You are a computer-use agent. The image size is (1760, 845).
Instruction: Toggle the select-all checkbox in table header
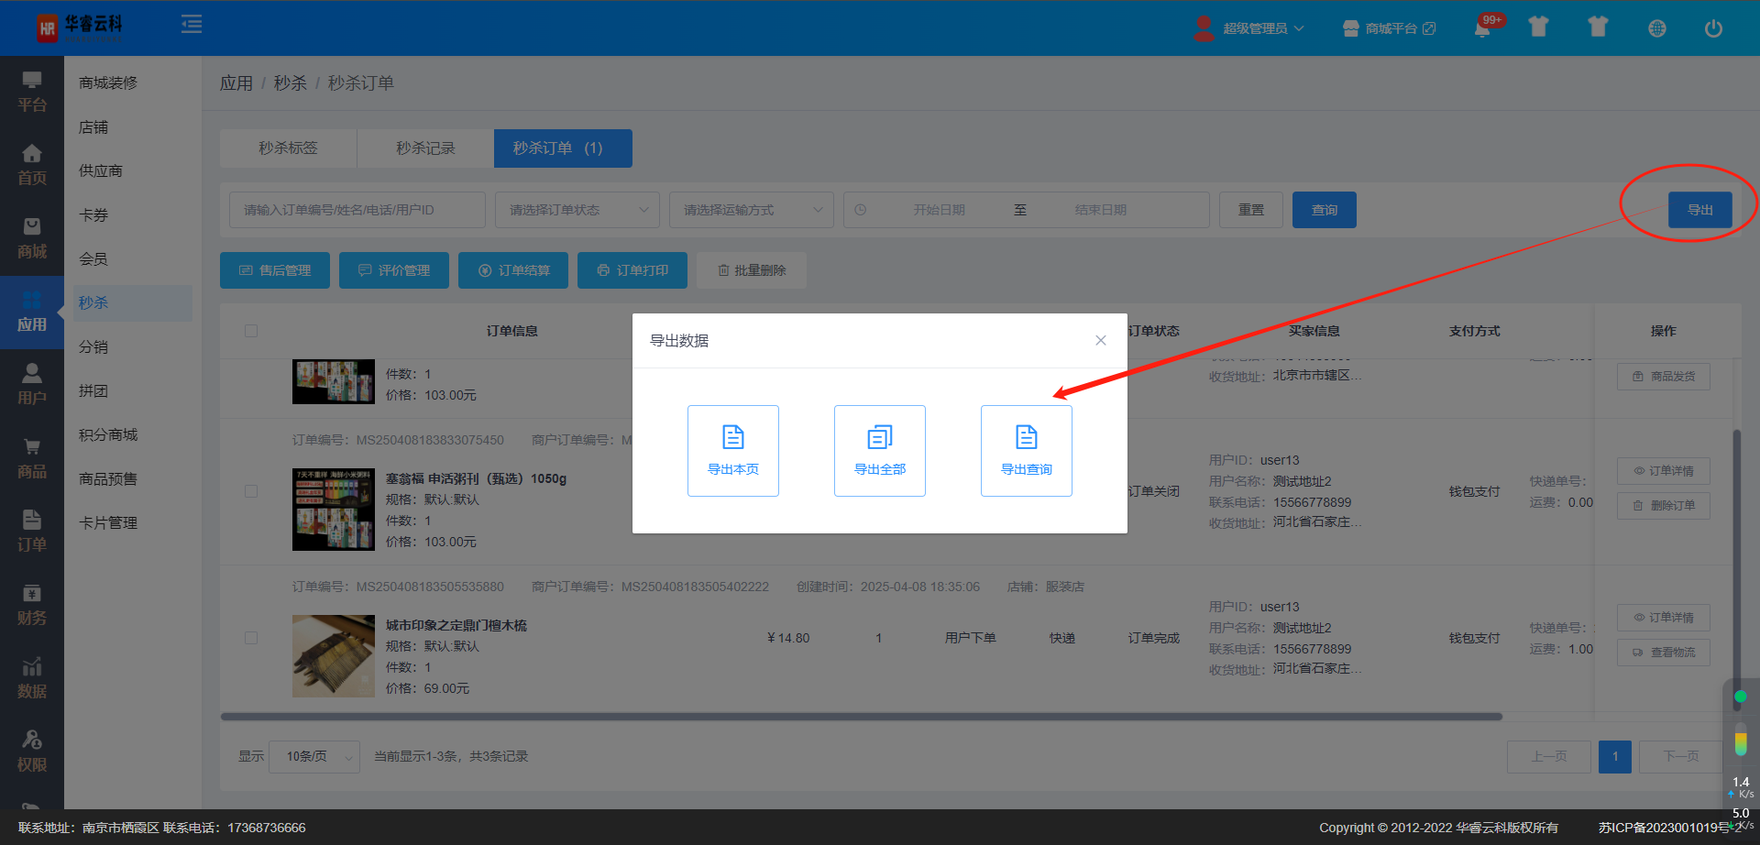251,331
